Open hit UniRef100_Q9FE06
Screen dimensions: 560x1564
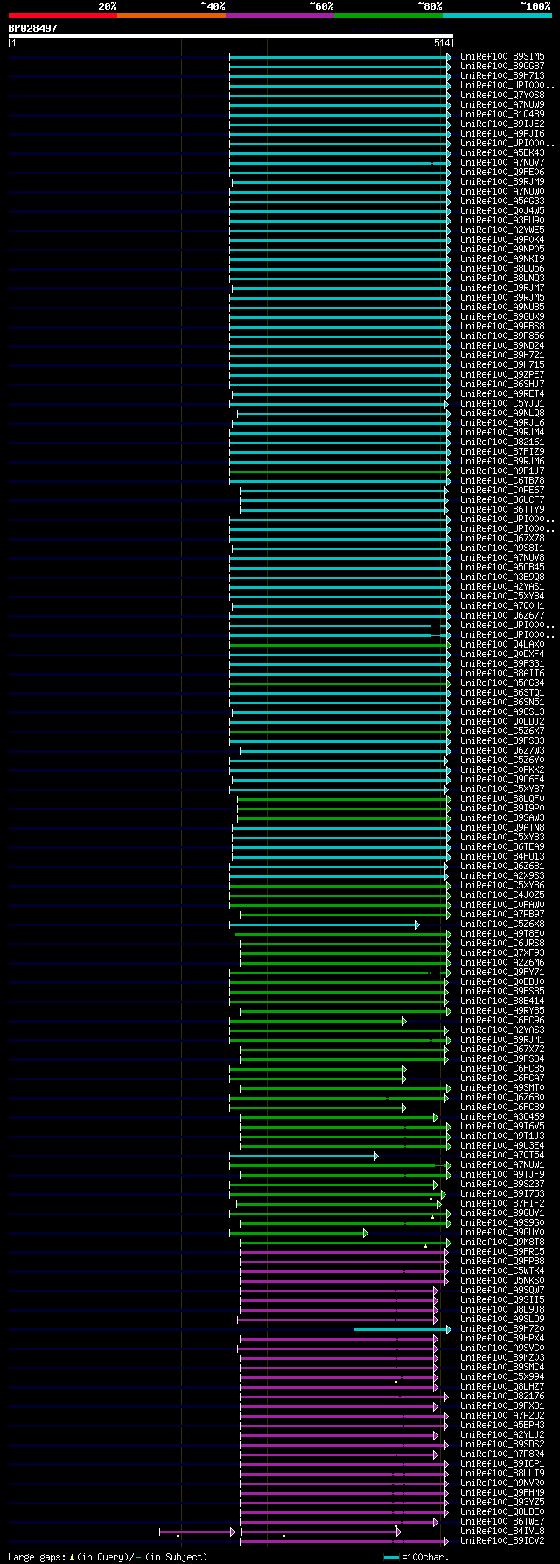[502, 172]
